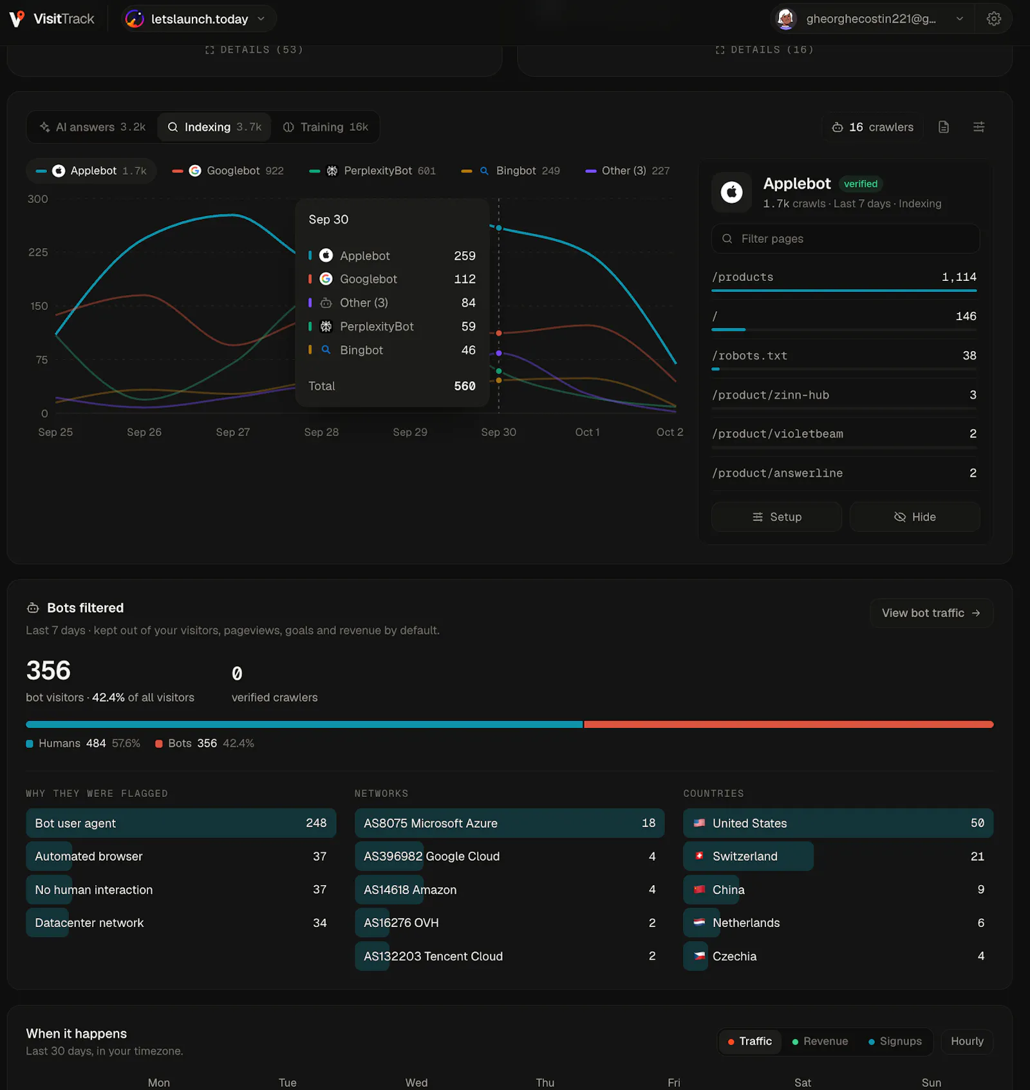Open the chart filter sliders icon
1030x1090 pixels.
[x=979, y=127]
